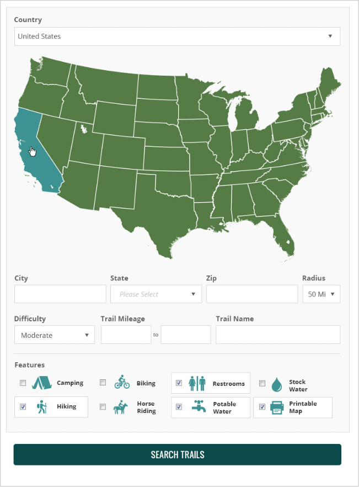Focus the Trail Name text field
This screenshot has width=359, height=487.
278,335
